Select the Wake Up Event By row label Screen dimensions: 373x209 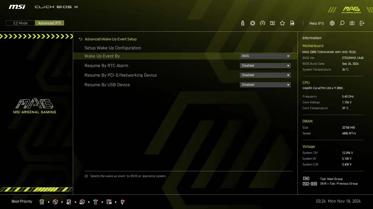pyautogui.click(x=102, y=56)
